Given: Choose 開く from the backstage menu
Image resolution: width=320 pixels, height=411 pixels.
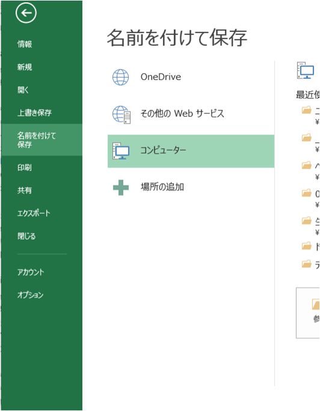Looking at the screenshot, I should click(23, 90).
